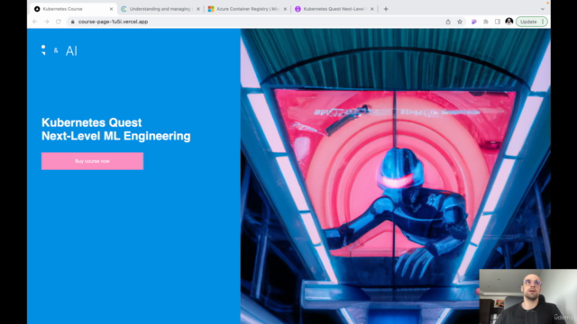Switch to Kubernetes Quest Next-Level tab
The image size is (577, 324).
[x=334, y=9]
